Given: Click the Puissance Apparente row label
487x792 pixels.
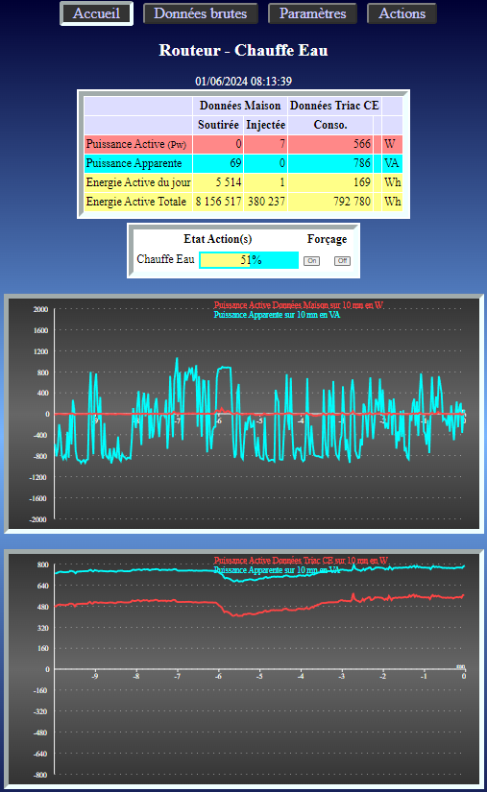Looking at the screenshot, I should coord(134,163).
